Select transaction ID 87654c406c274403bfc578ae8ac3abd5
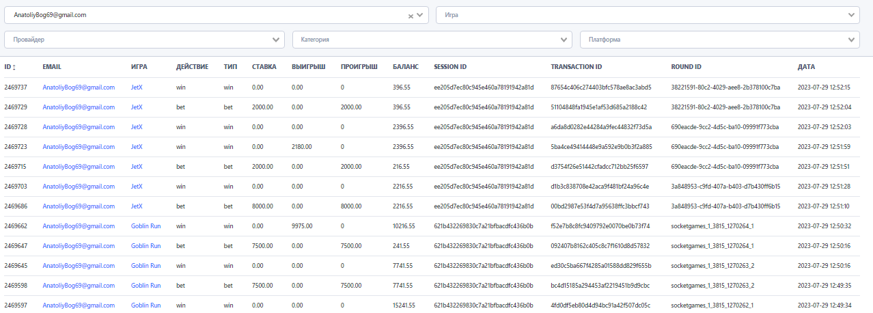873x313 pixels. 601,87
